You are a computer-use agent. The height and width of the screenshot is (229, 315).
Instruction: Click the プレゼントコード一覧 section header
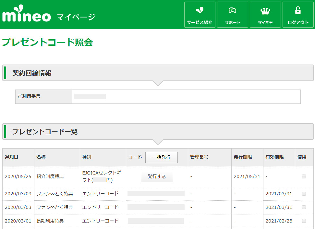point(45,132)
